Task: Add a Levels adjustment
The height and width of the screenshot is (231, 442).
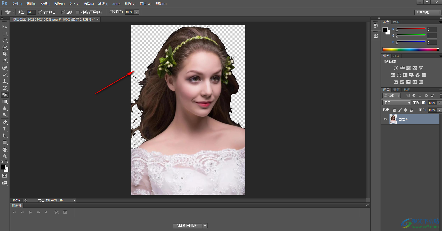Action: point(402,68)
